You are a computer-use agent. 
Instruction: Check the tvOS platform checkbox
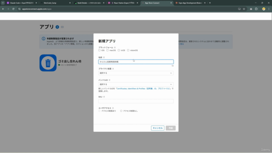(119, 50)
